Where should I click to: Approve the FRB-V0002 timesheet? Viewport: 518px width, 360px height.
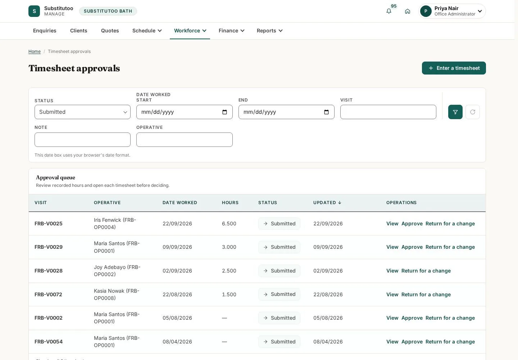tap(412, 318)
